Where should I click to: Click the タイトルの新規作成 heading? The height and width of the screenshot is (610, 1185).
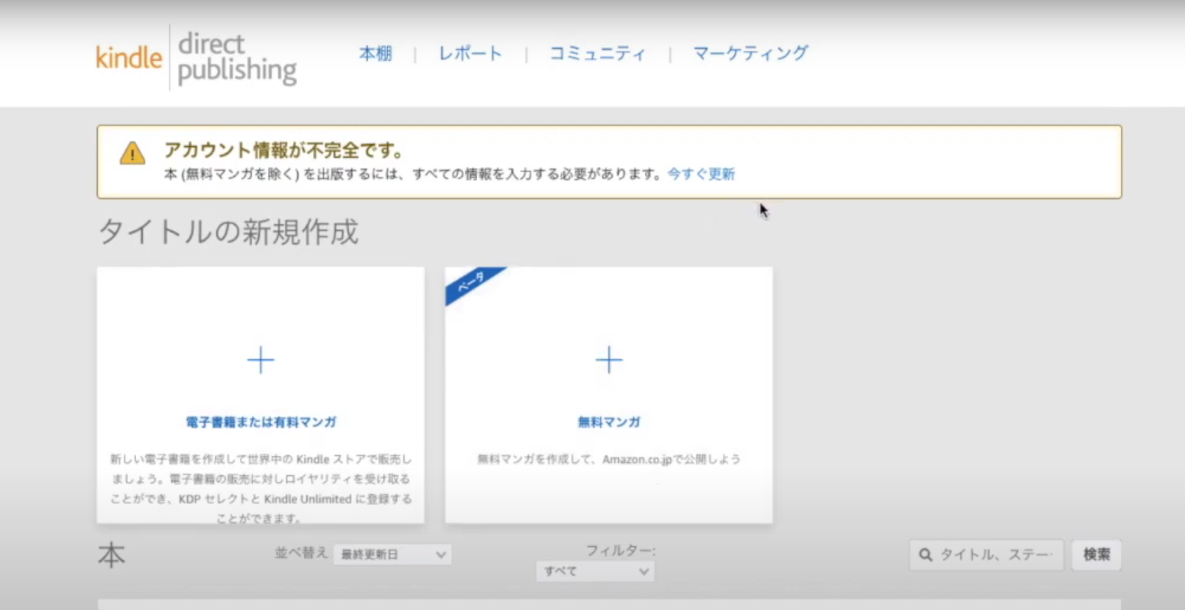point(228,232)
